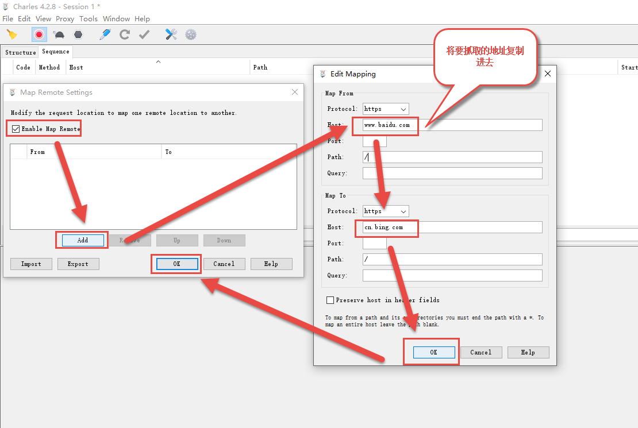Uncheck the Enable Map Remote checkbox

[x=16, y=129]
